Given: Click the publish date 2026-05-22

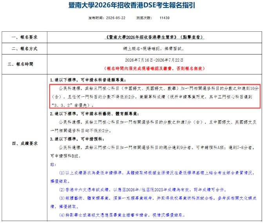Looking at the screenshot, I should point(116,18).
